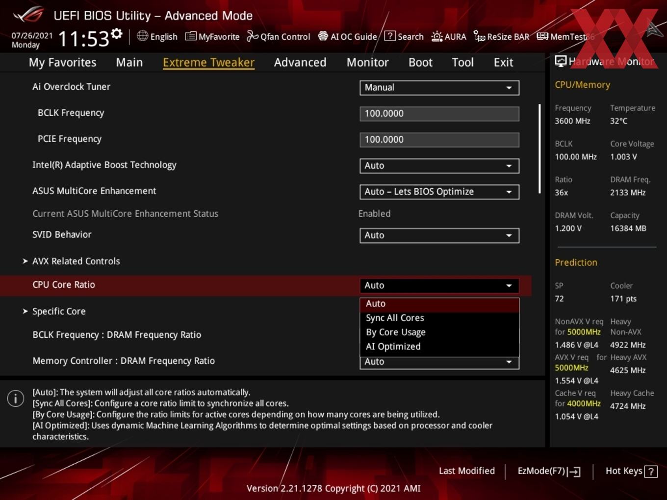The image size is (667, 500).
Task: Open Intel Adaptive Boost Technology dropdown
Action: pyautogui.click(x=439, y=166)
